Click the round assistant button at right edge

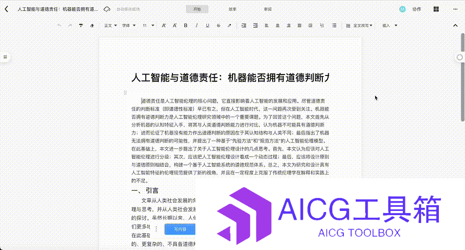(x=460, y=57)
